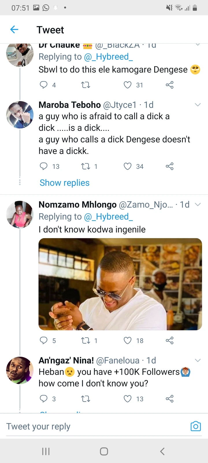
Task: Open @_Hybreed_ mention in Nomzamo's reply
Action: tap(108, 217)
